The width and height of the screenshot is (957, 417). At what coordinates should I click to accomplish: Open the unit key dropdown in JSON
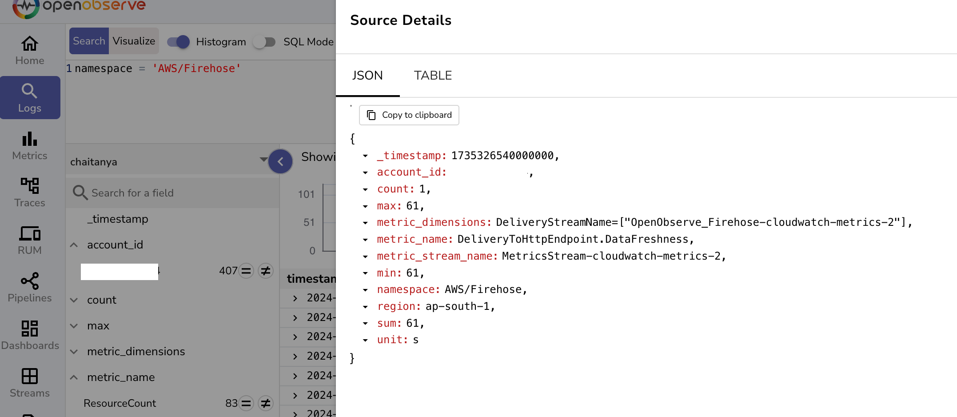[365, 340]
